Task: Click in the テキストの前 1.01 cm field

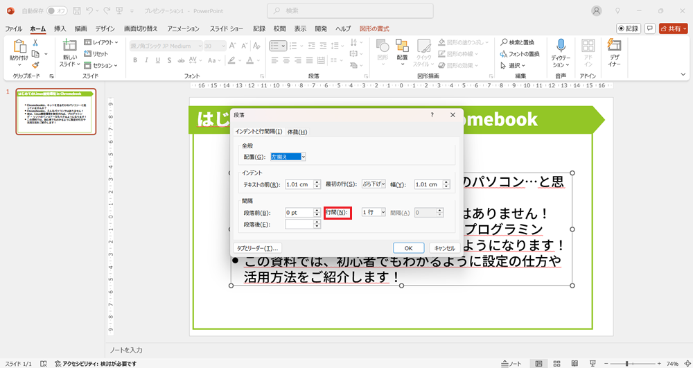Action: click(299, 184)
